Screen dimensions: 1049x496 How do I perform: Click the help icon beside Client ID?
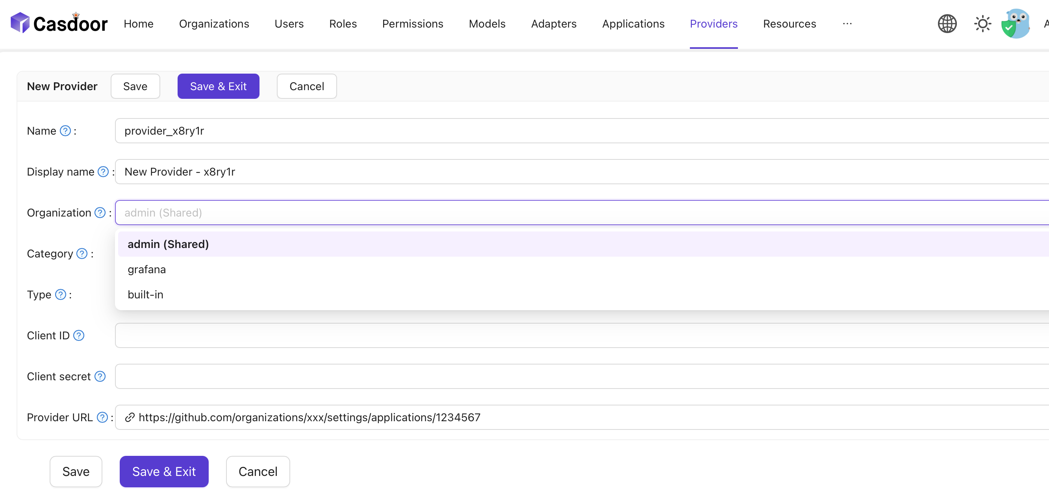79,335
